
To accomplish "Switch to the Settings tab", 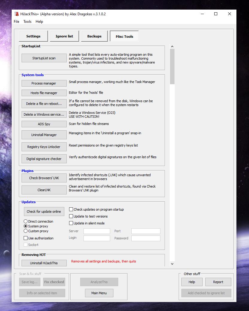I will click(33, 36).
